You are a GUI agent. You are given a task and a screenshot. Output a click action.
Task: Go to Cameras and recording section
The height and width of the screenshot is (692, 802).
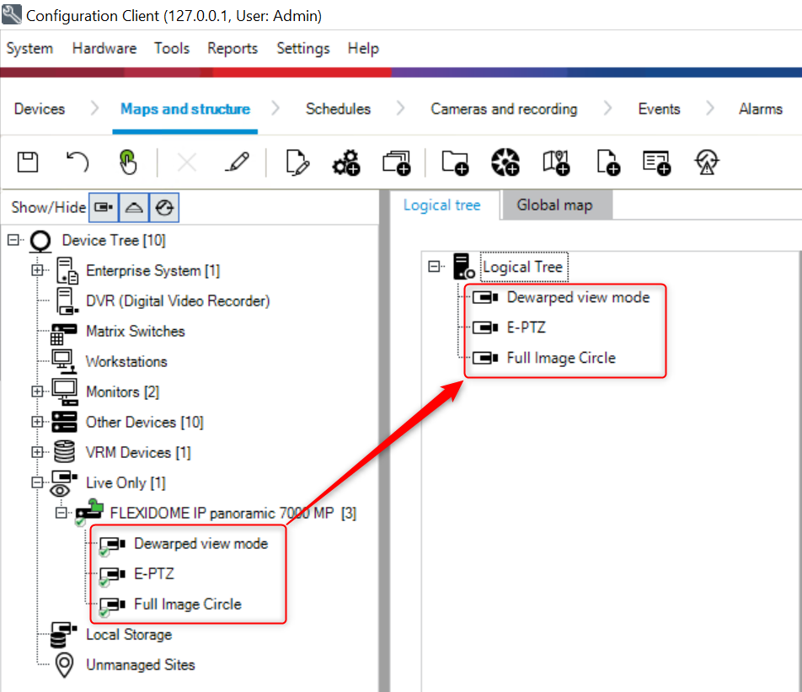pos(504,109)
